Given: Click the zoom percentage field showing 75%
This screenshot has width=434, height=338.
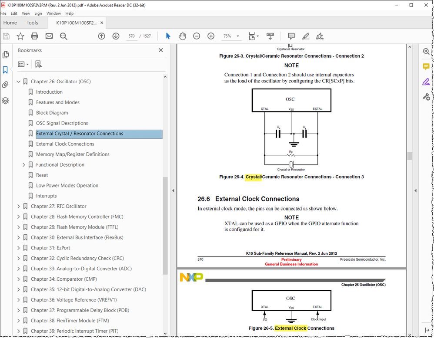Looking at the screenshot, I should pos(227,36).
